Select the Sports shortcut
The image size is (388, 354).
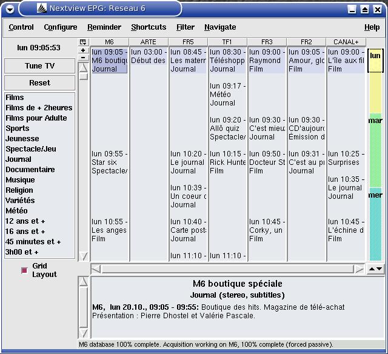coord(39,129)
